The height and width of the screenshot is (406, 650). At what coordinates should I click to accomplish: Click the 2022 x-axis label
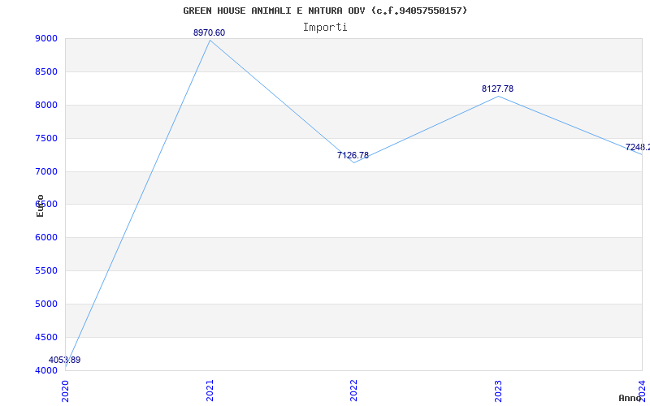click(353, 391)
